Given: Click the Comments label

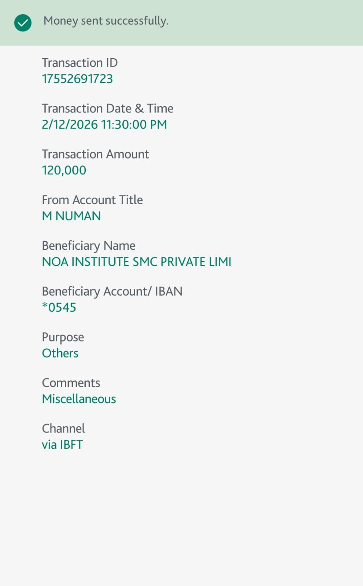Looking at the screenshot, I should [71, 383].
